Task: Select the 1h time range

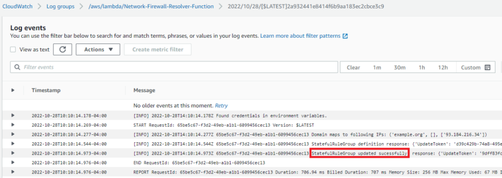Action: pos(422,68)
